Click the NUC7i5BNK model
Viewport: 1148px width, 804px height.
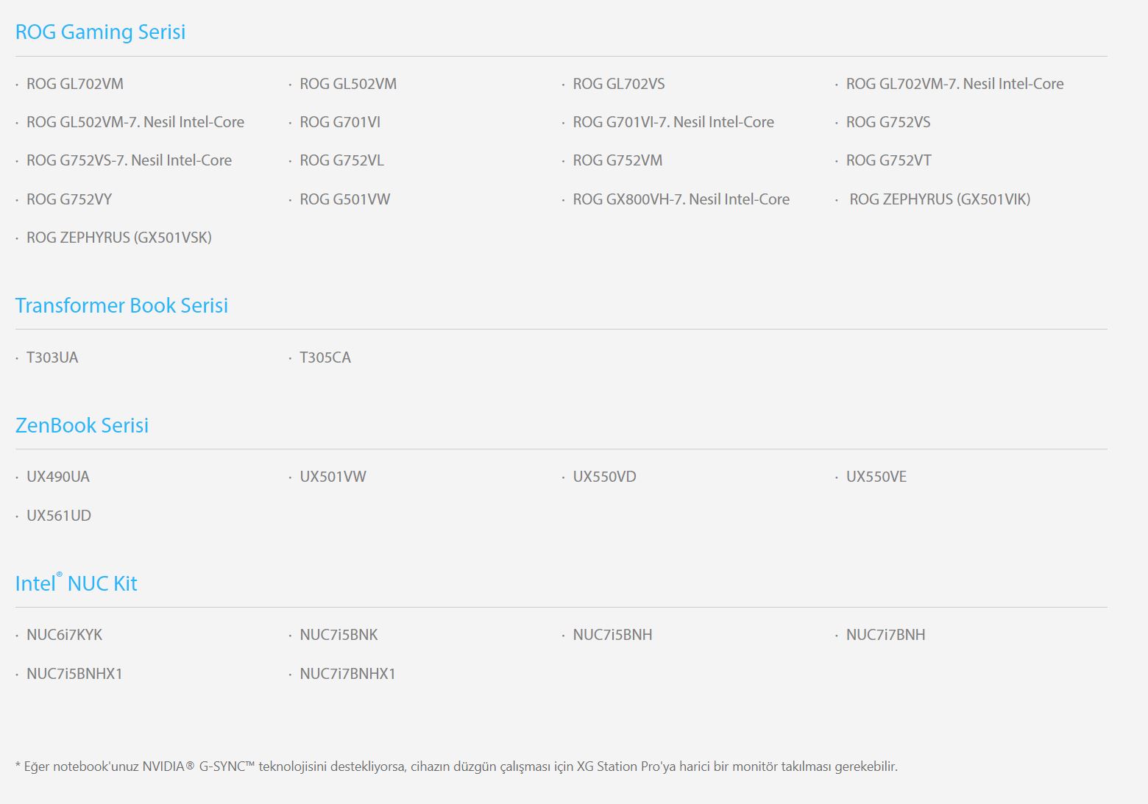coord(339,635)
